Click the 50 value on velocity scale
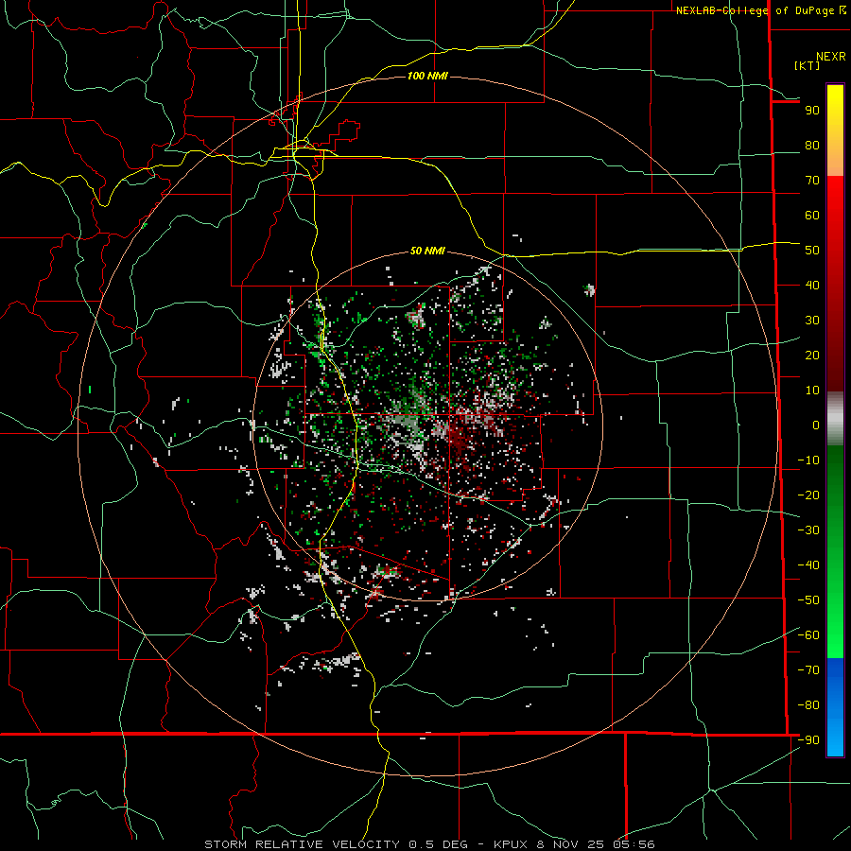 [812, 251]
